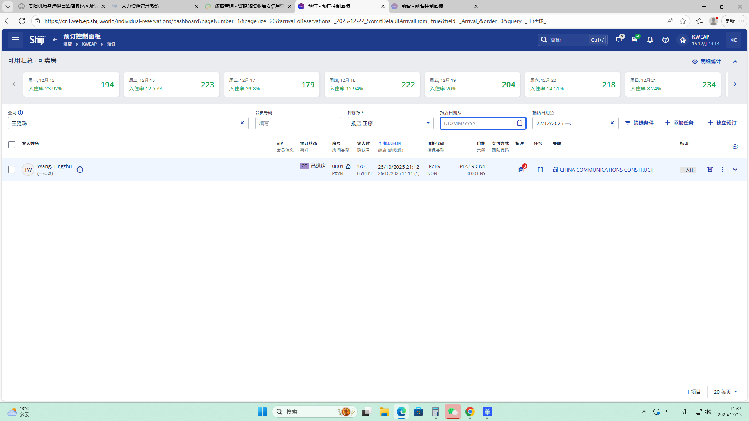Screen dimensions: 749x421
Task: Open the help question mark icon
Action: pos(666,40)
